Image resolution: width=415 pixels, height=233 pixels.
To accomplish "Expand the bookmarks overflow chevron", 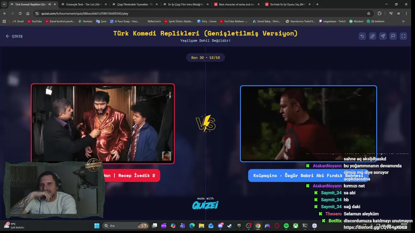I will tap(403, 21).
